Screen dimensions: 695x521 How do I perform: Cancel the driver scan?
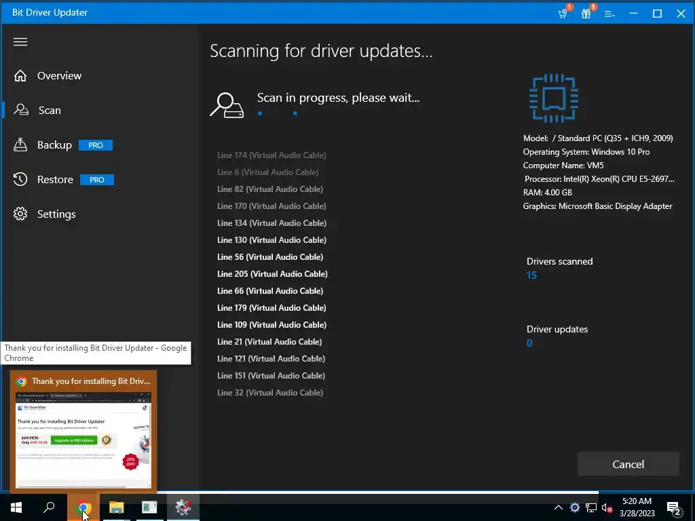(x=628, y=464)
